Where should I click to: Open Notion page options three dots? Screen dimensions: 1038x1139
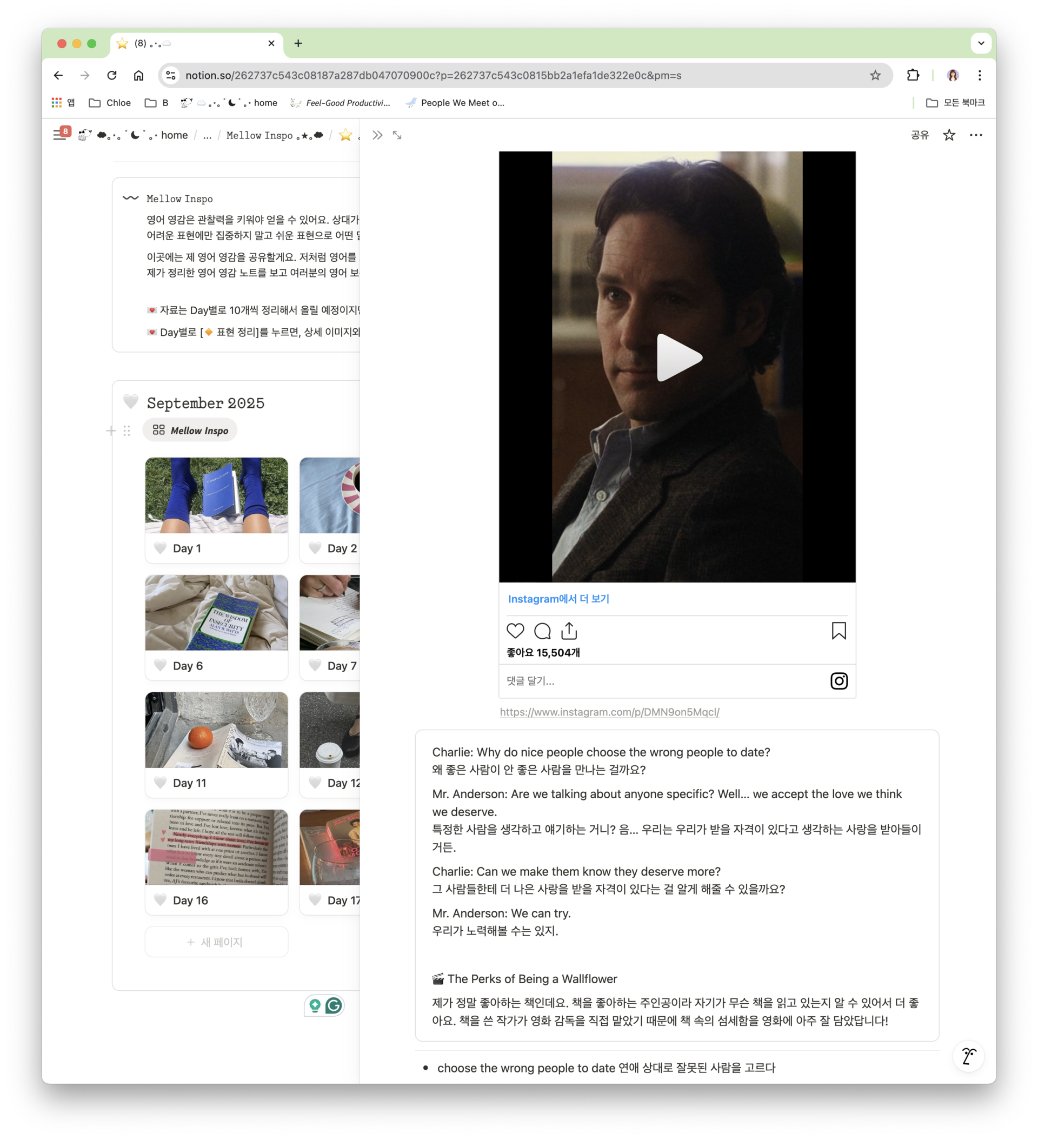(976, 135)
